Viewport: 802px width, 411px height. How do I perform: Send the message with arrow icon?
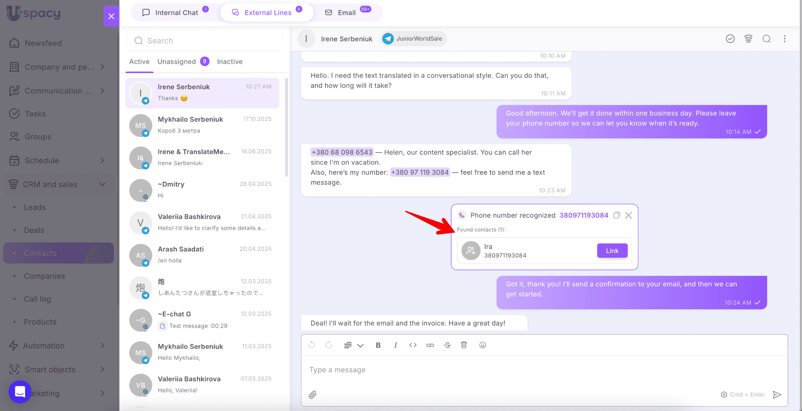(777, 395)
